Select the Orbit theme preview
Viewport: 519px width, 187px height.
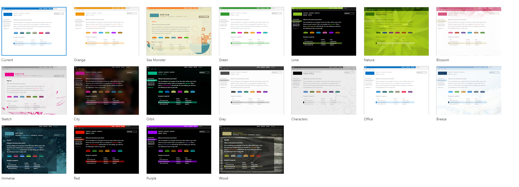tap(179, 90)
